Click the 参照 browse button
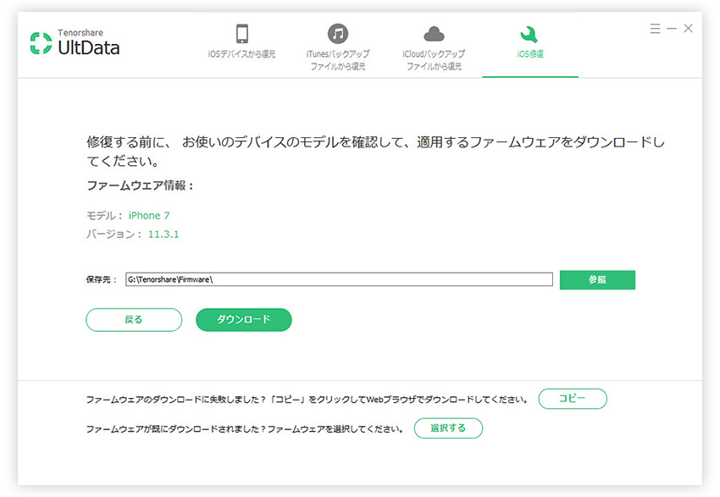Image resolution: width=720 pixels, height=497 pixels. click(597, 280)
